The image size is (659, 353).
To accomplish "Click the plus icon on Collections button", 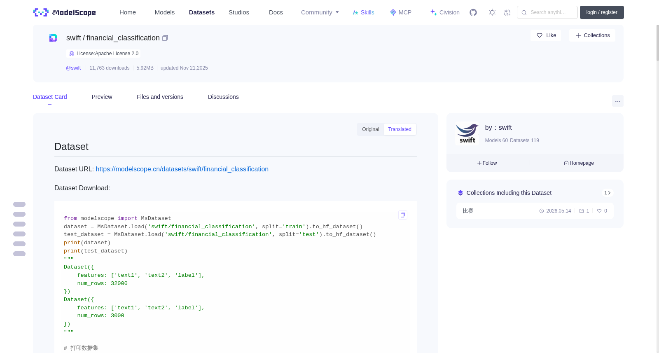I will [x=579, y=35].
